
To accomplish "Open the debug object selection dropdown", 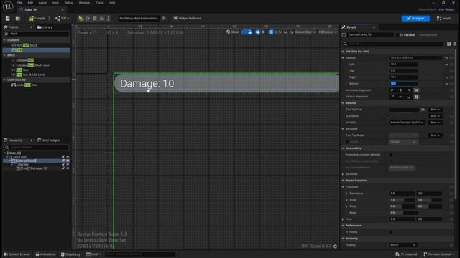I will (x=138, y=19).
